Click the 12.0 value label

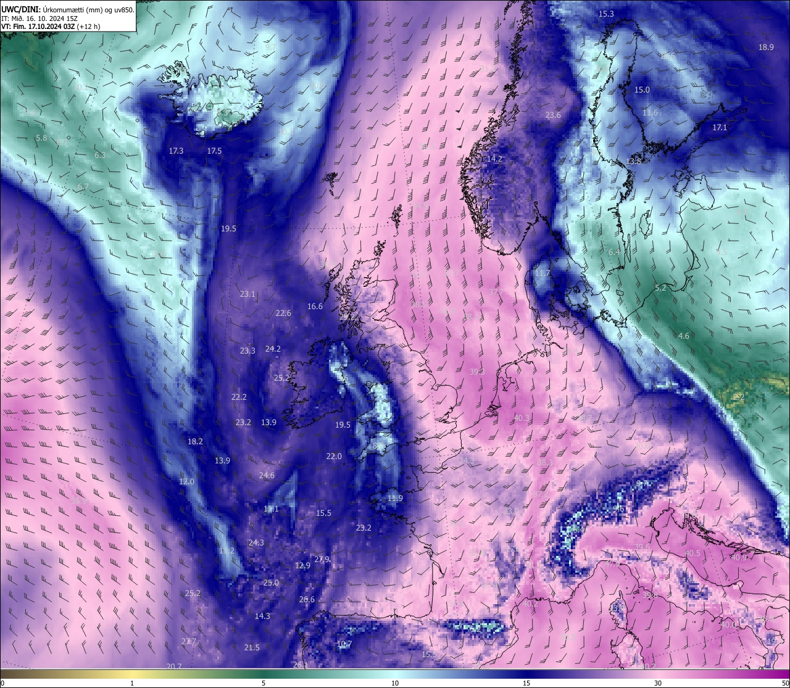tap(186, 481)
